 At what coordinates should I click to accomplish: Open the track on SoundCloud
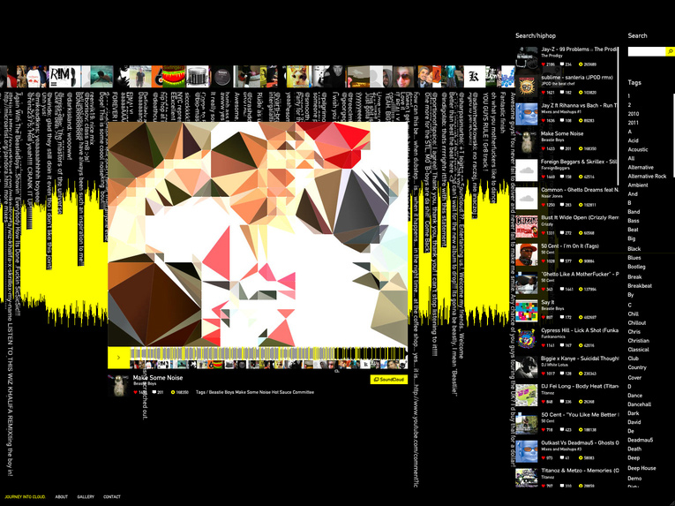point(389,380)
